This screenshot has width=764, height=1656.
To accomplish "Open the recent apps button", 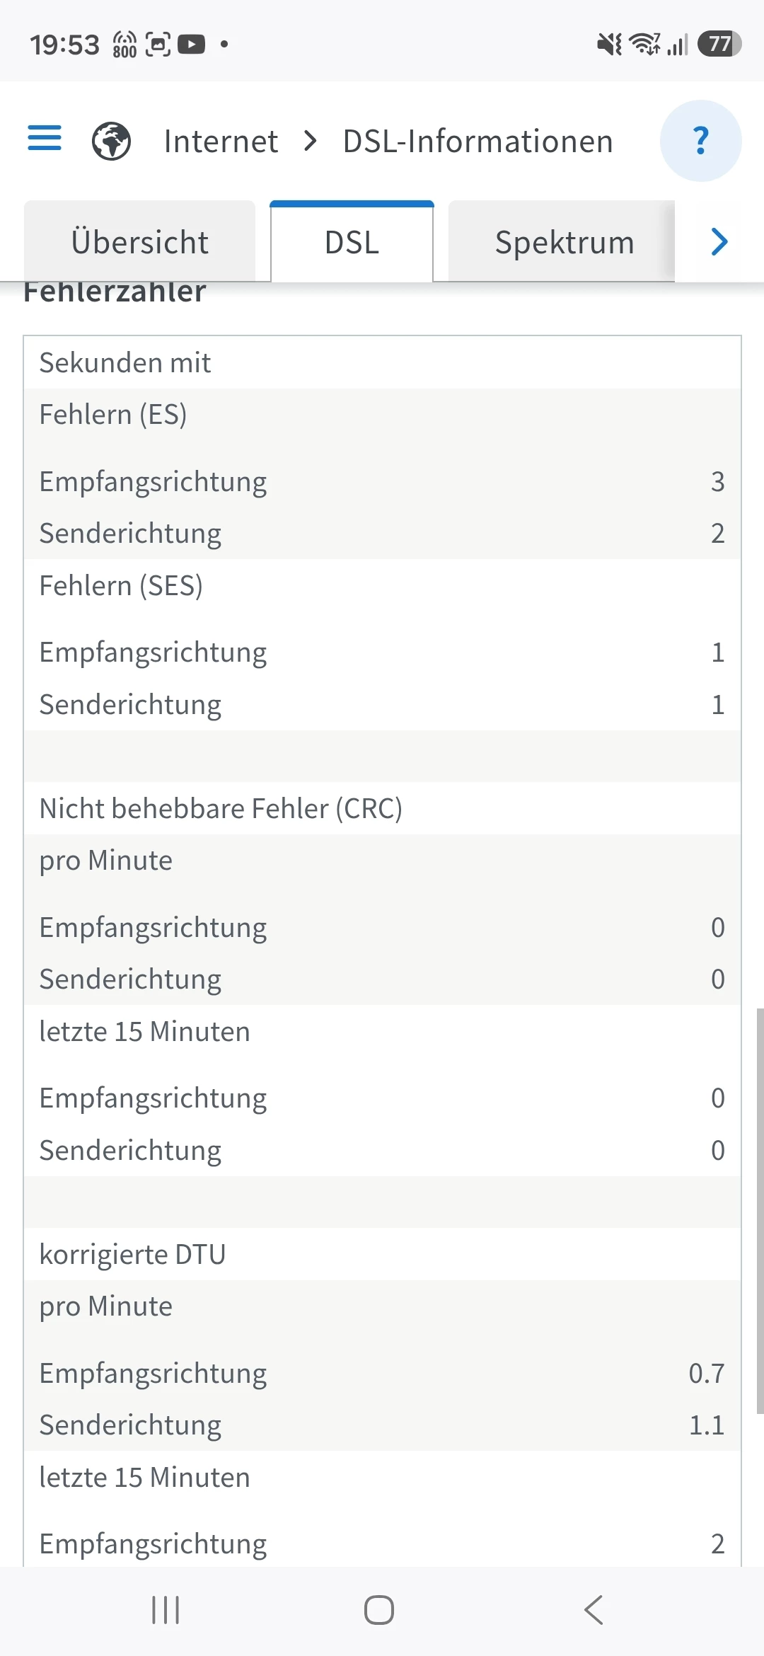I will [x=166, y=1610].
